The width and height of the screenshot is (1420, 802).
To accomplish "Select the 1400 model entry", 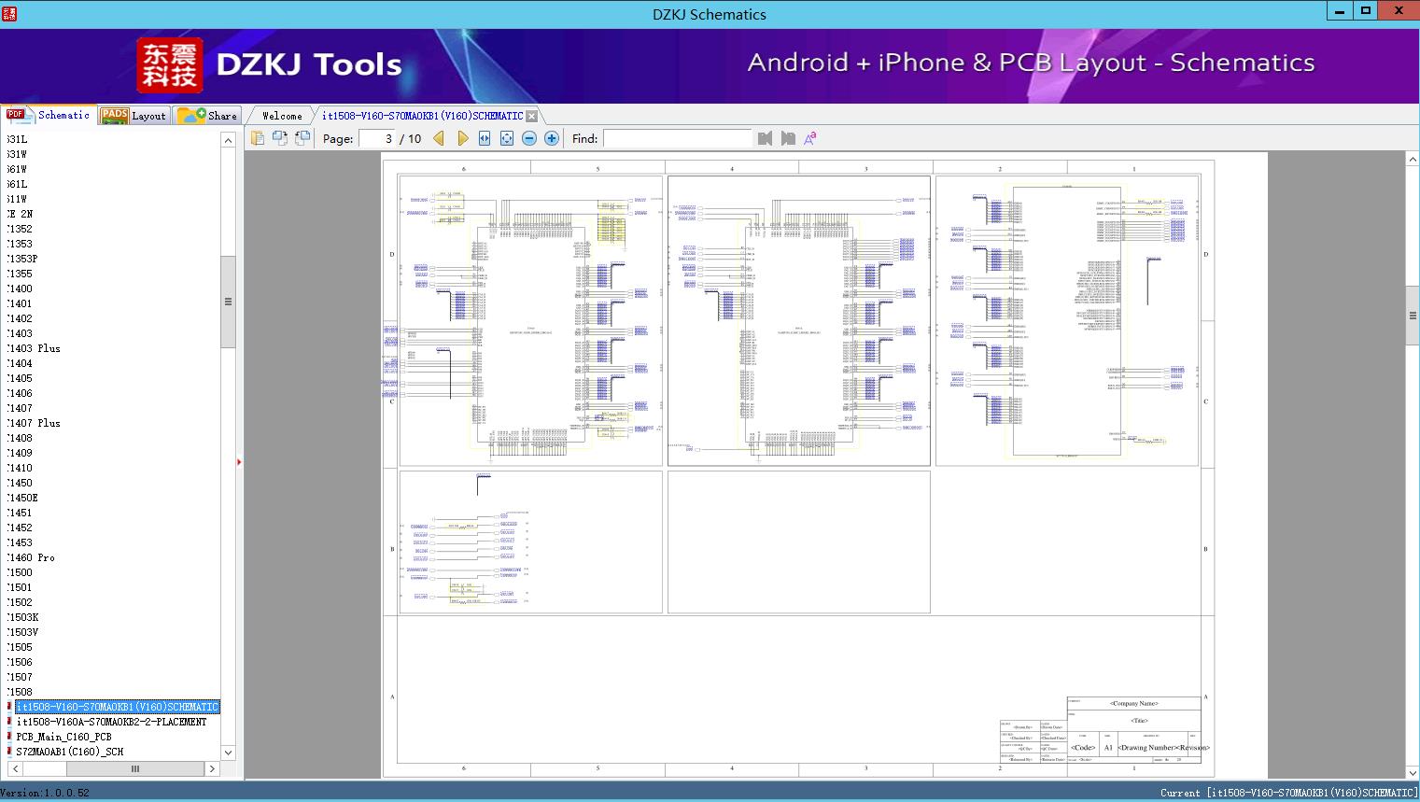I will (21, 288).
